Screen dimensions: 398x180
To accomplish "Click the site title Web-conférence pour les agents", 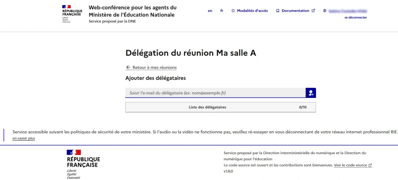I will point(132,11).
